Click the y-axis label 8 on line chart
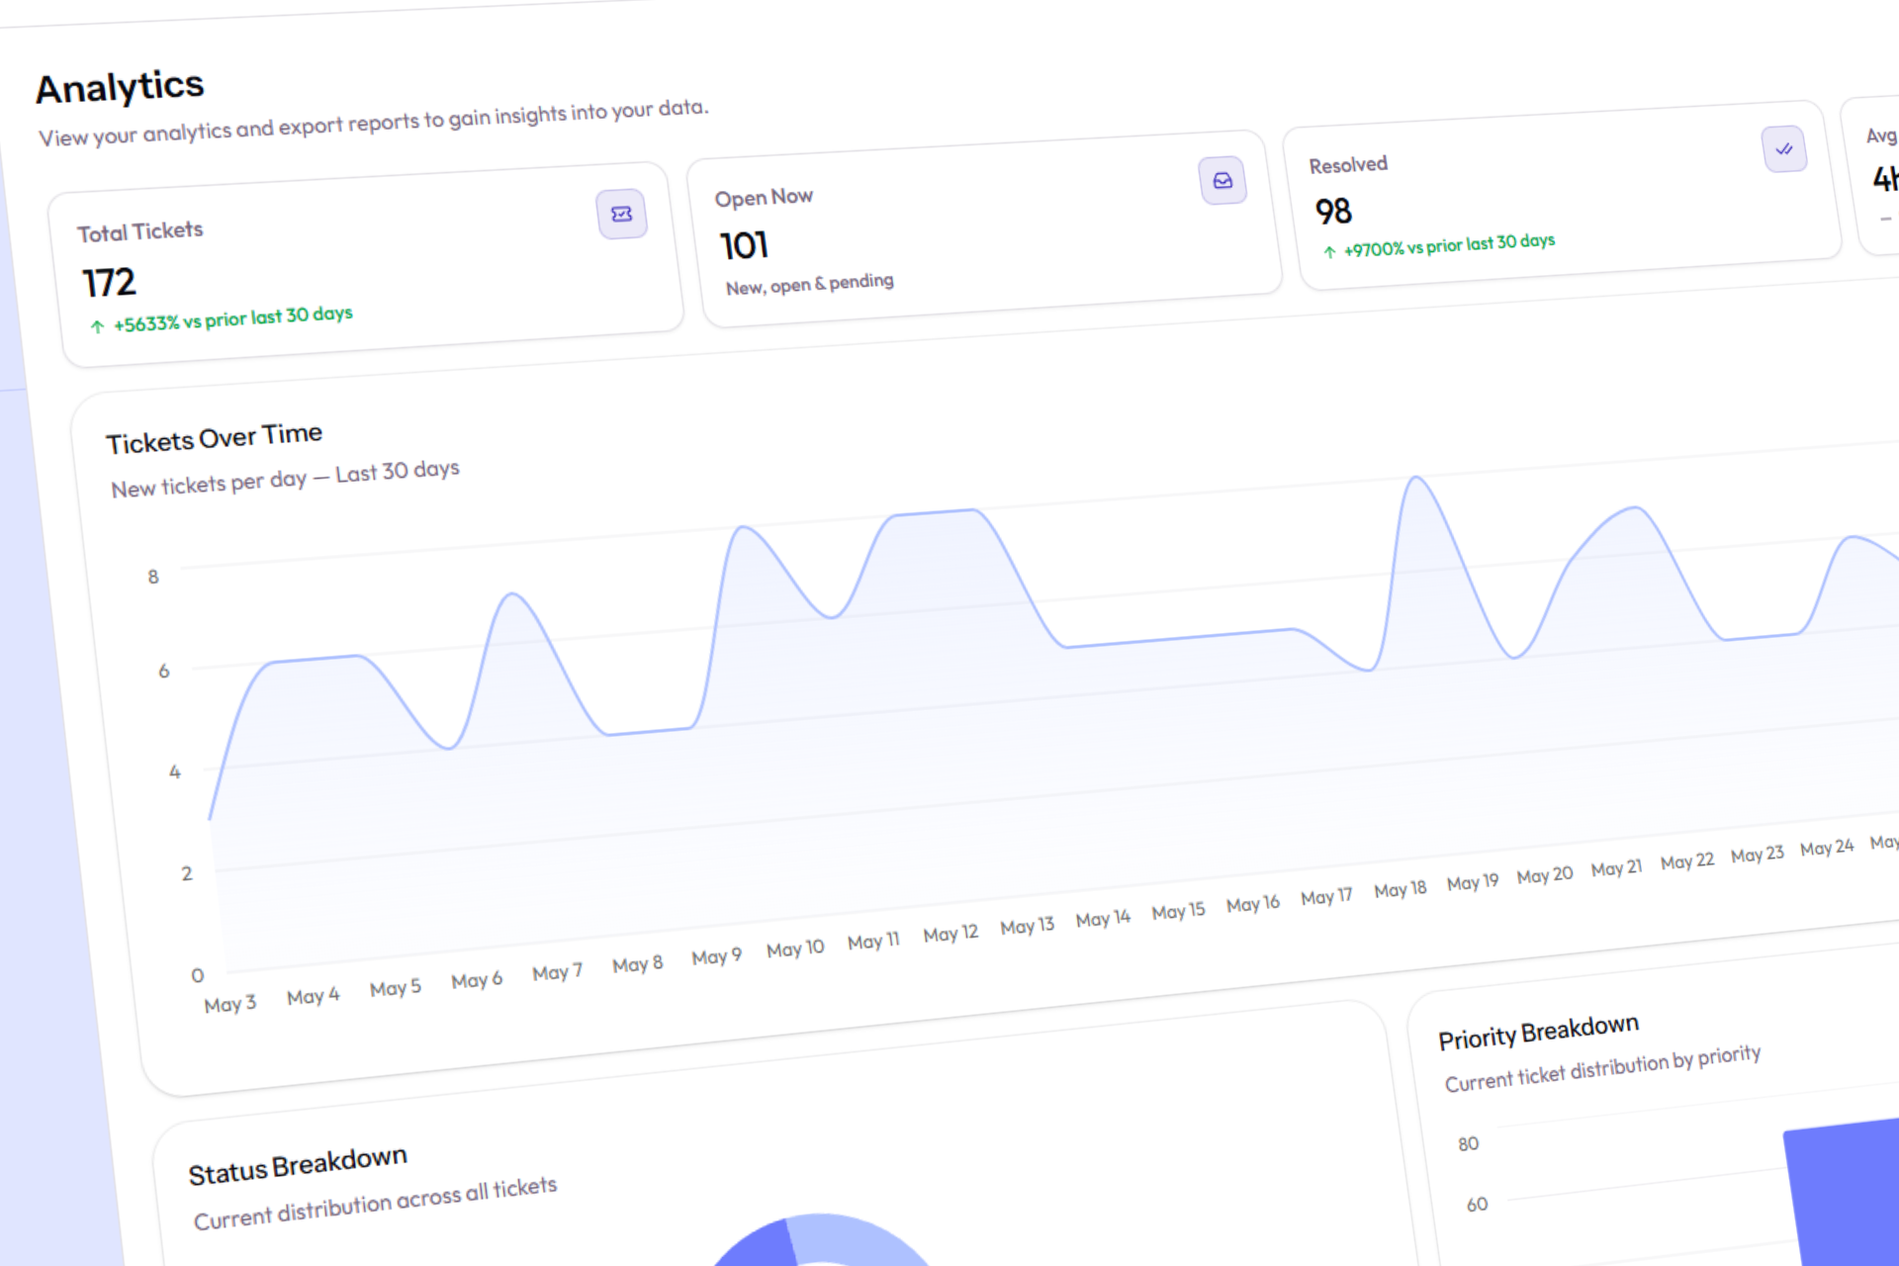The height and width of the screenshot is (1266, 1899). click(x=153, y=577)
